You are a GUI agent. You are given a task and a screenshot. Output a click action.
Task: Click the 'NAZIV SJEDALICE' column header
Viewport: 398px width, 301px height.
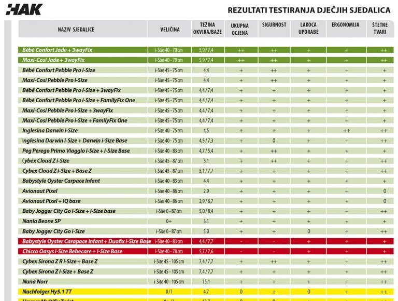coord(83,29)
